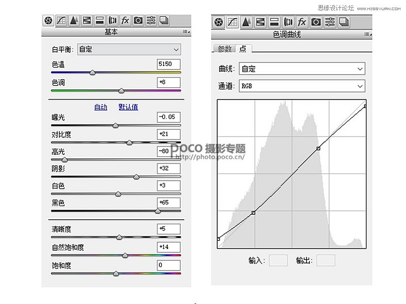Image resolution: width=406 pixels, height=304 pixels.
Task: Select the white endpoint control point on the curve
Action: tap(365, 106)
